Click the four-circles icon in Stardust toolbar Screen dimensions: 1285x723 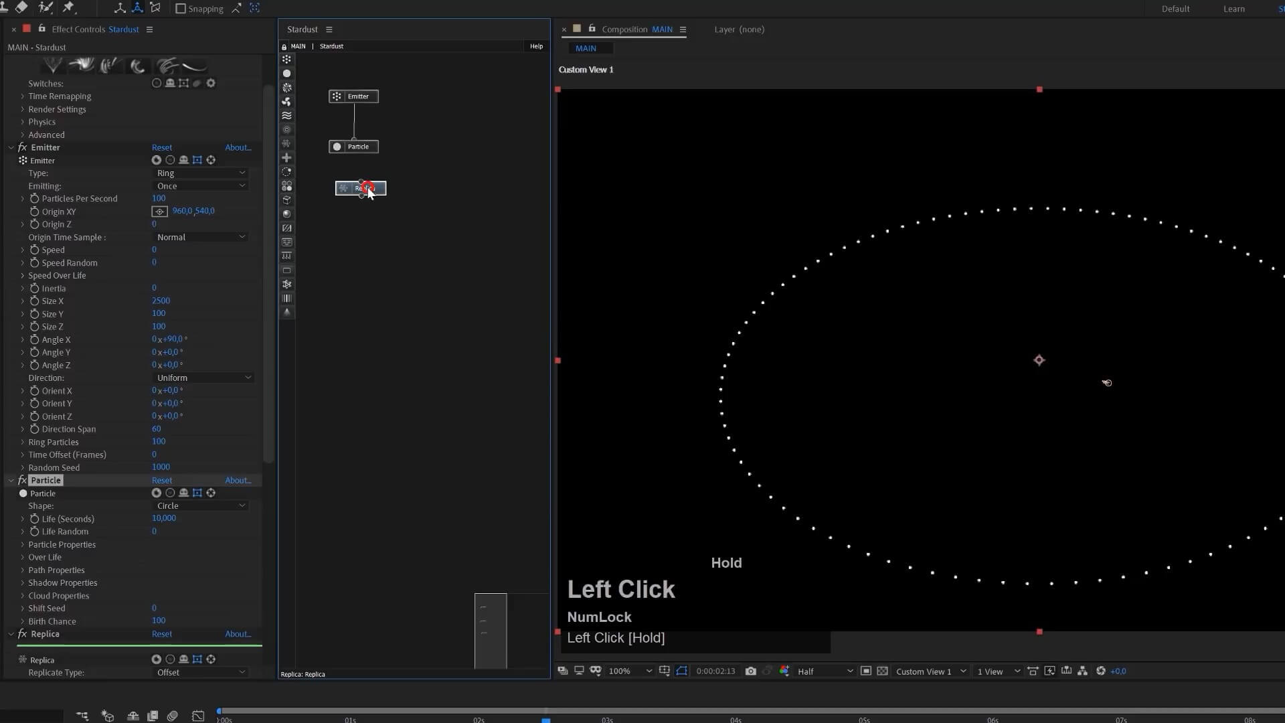[286, 185]
